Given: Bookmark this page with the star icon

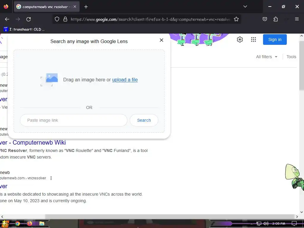Looking at the screenshot, I should 236,19.
